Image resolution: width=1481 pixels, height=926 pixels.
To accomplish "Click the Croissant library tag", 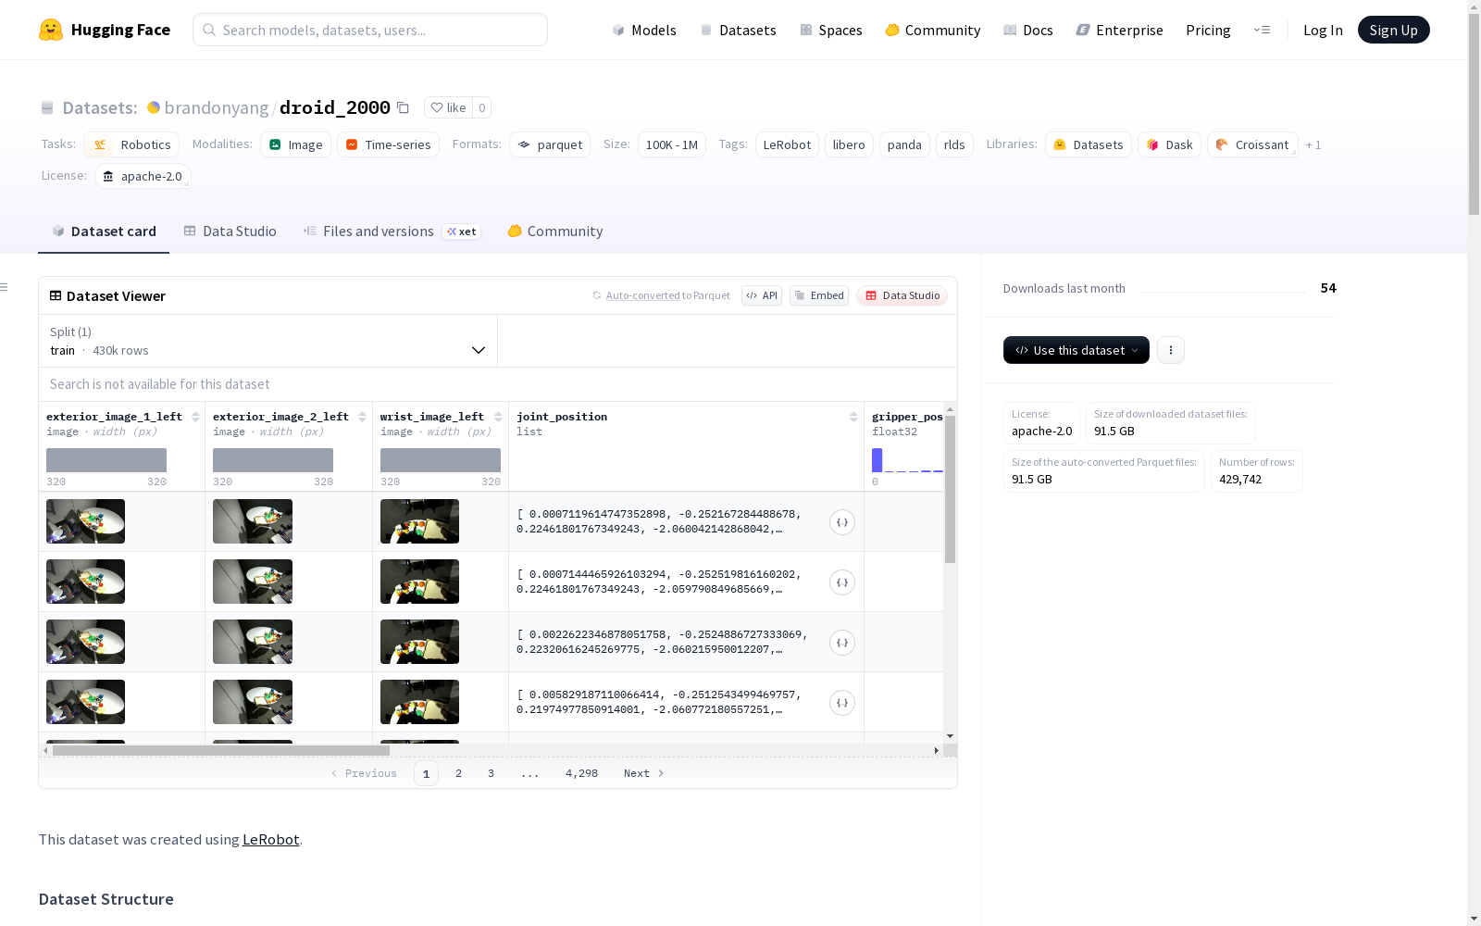I will coord(1252,144).
